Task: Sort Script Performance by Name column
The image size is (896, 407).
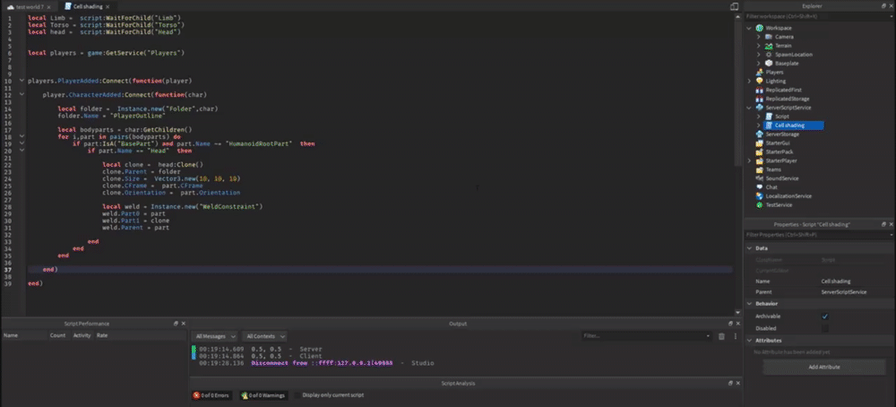Action: pos(24,335)
